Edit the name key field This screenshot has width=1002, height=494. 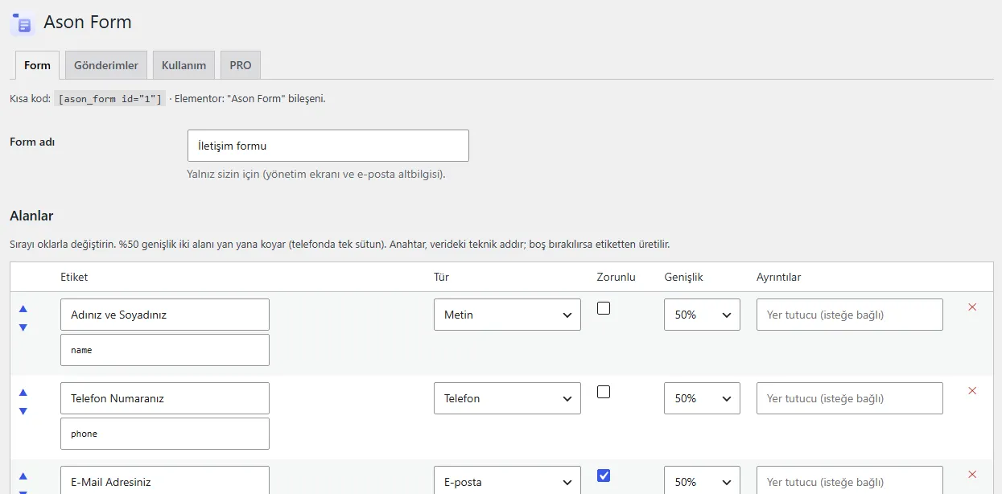tap(165, 350)
